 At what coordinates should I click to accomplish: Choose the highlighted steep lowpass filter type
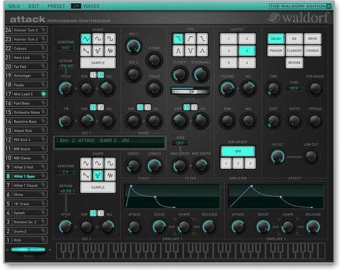(x=178, y=39)
